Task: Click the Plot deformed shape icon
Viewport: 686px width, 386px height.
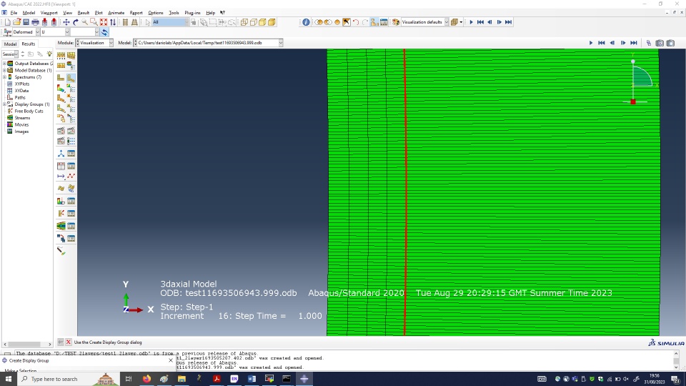Action: pos(71,78)
